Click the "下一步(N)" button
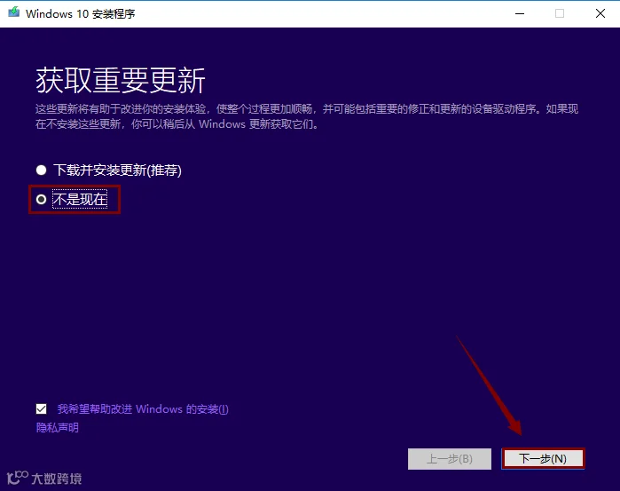This screenshot has width=620, height=491. pyautogui.click(x=543, y=459)
